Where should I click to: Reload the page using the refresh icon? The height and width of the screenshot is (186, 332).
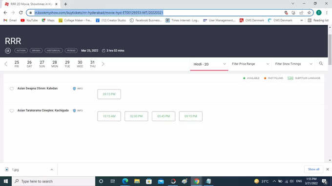tap(21, 13)
